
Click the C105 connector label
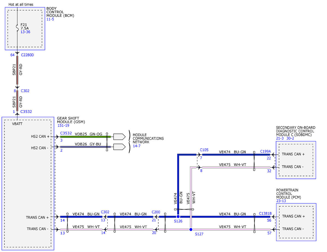pos(204,150)
